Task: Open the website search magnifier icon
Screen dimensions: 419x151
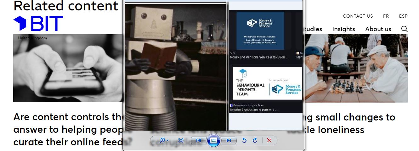Action: point(405,29)
